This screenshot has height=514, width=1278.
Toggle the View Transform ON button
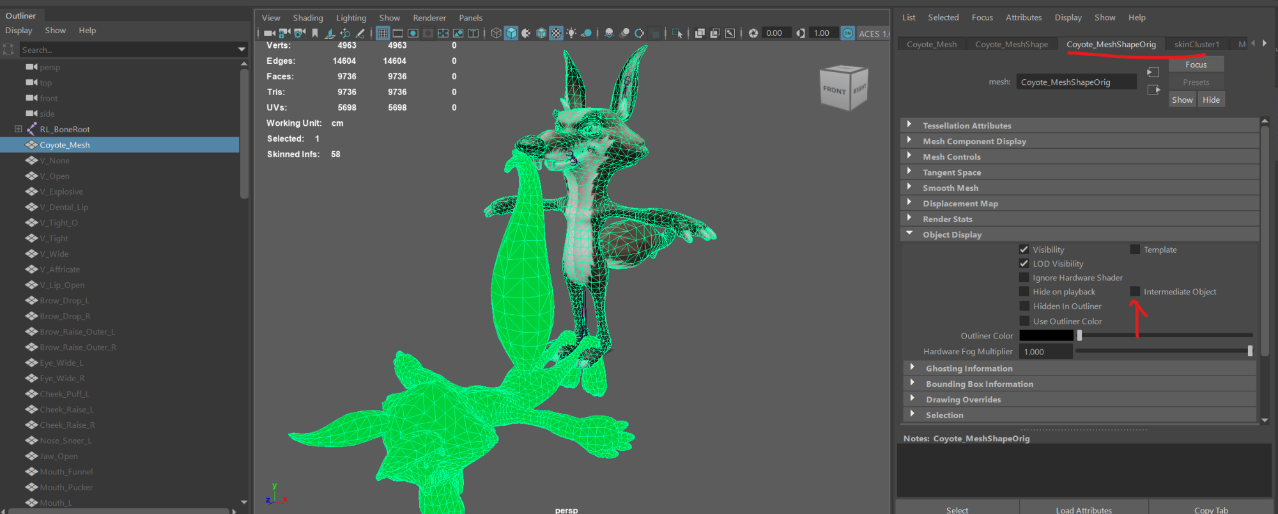click(x=848, y=33)
